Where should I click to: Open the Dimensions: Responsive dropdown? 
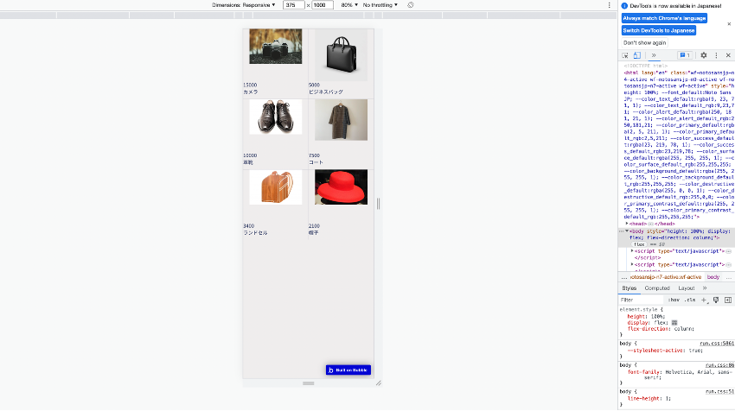pos(244,5)
